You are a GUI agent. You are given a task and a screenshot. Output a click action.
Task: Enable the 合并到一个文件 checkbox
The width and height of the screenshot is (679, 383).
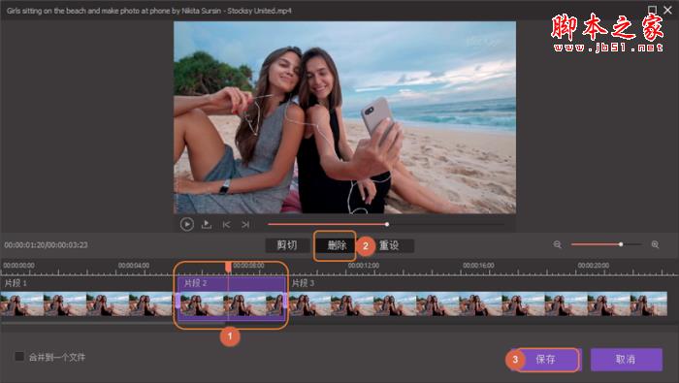(x=19, y=357)
